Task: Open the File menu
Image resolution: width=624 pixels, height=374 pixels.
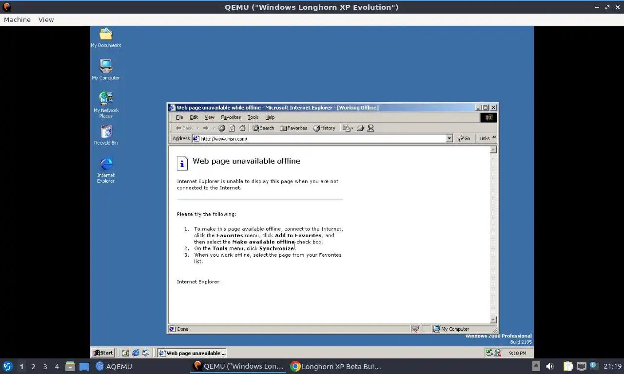Action: tap(179, 117)
